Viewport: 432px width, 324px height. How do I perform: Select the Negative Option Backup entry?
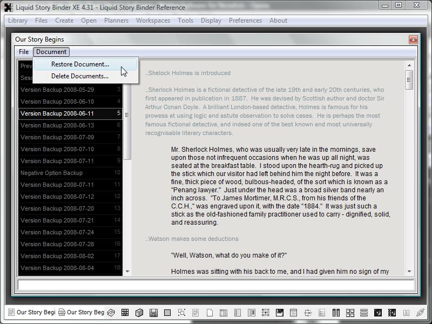click(51, 173)
